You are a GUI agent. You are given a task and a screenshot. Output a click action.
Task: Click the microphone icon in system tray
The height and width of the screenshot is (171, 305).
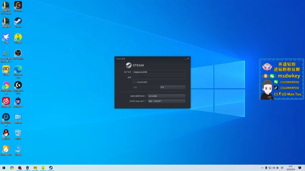[x=266, y=168]
